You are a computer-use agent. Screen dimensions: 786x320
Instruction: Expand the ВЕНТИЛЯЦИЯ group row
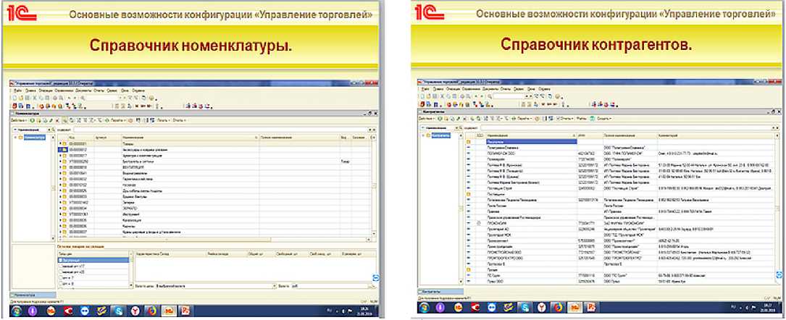point(60,167)
